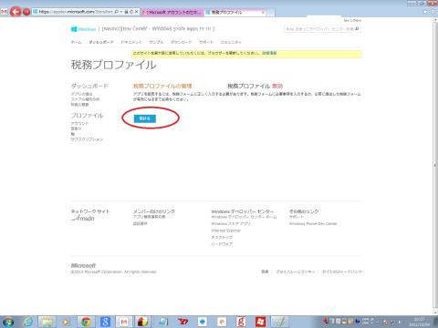This screenshot has width=438, height=328.
Task: Open the Gmail icon in the taskbar
Action: pos(124,322)
